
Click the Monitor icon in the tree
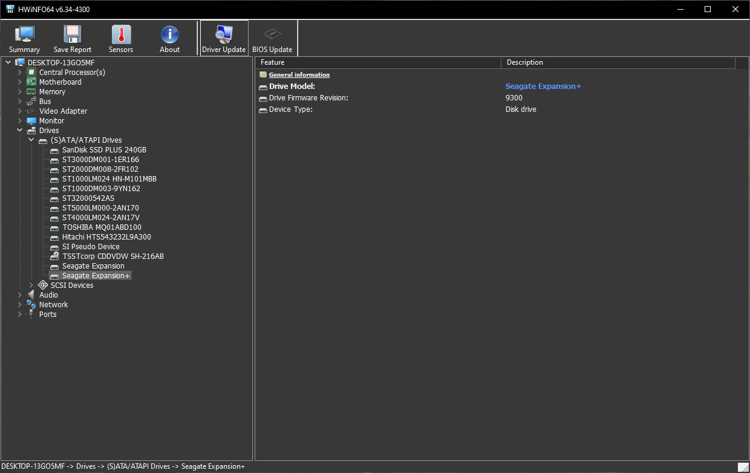tap(31, 121)
